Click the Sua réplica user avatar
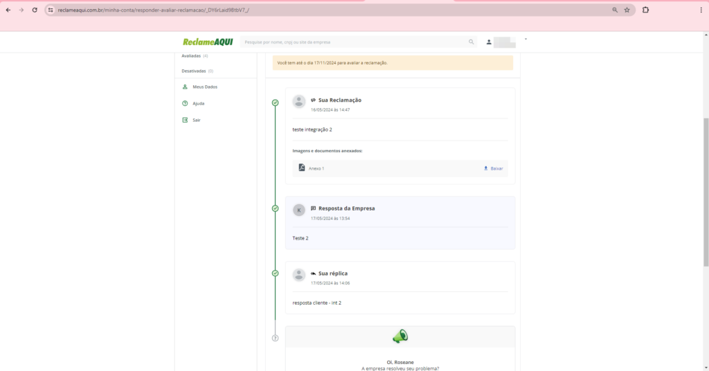Viewport: 709px width, 371px height. click(x=299, y=275)
